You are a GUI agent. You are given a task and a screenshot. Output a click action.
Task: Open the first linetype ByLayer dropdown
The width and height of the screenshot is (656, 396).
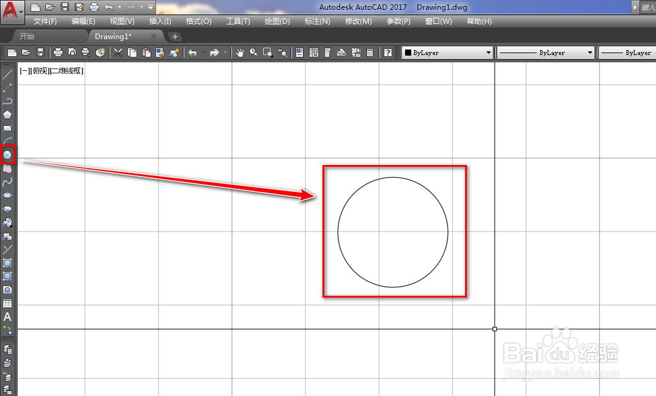tap(546, 53)
